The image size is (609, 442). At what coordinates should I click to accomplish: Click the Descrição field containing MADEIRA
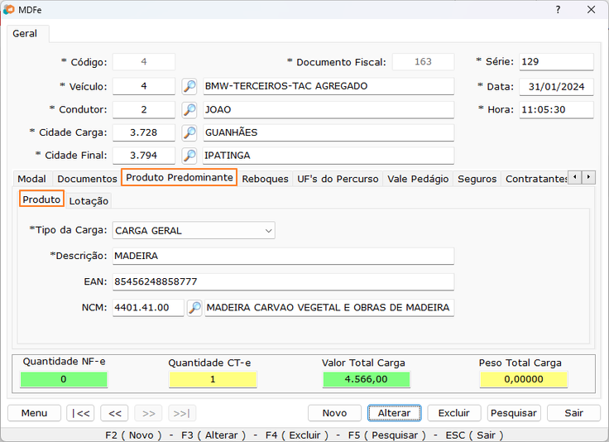(283, 257)
